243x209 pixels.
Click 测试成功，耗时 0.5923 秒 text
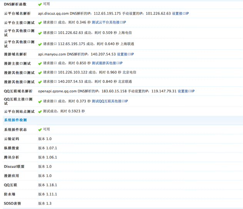coord(64,111)
